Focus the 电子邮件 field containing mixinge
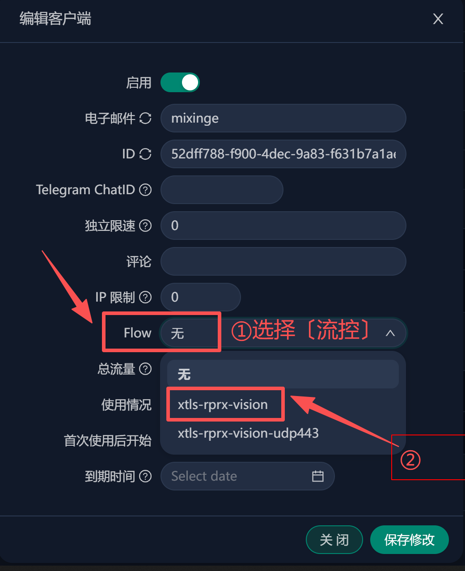Viewport: 465px width, 571px height. (283, 118)
